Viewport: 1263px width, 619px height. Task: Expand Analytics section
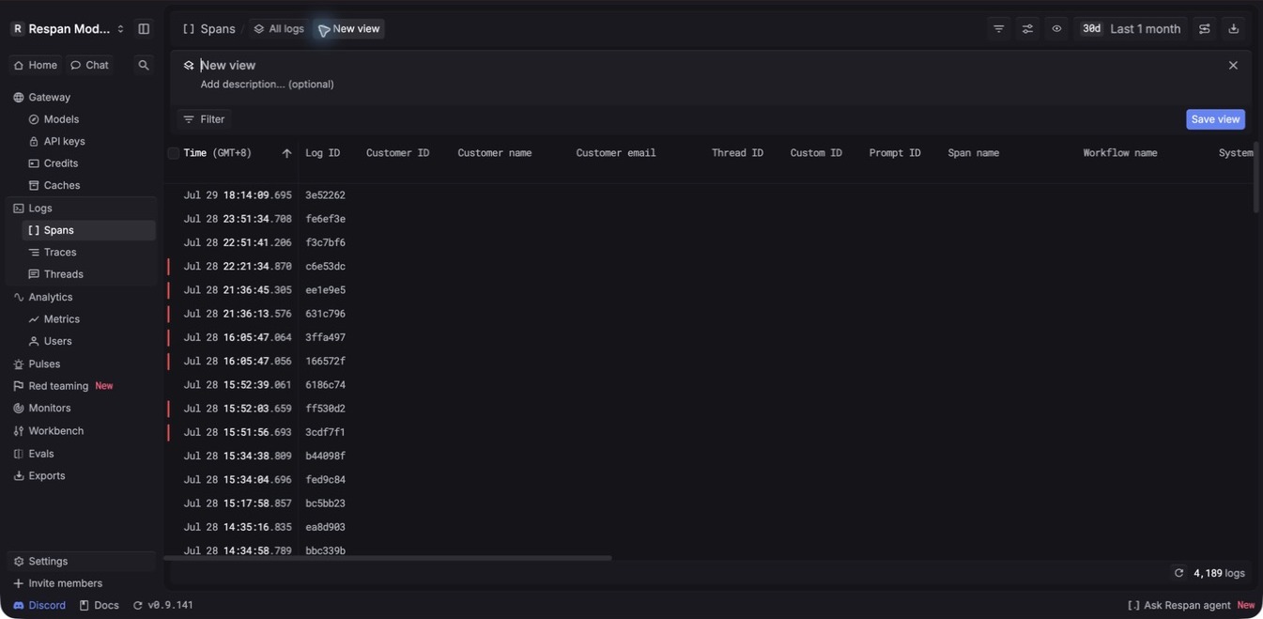coord(51,297)
